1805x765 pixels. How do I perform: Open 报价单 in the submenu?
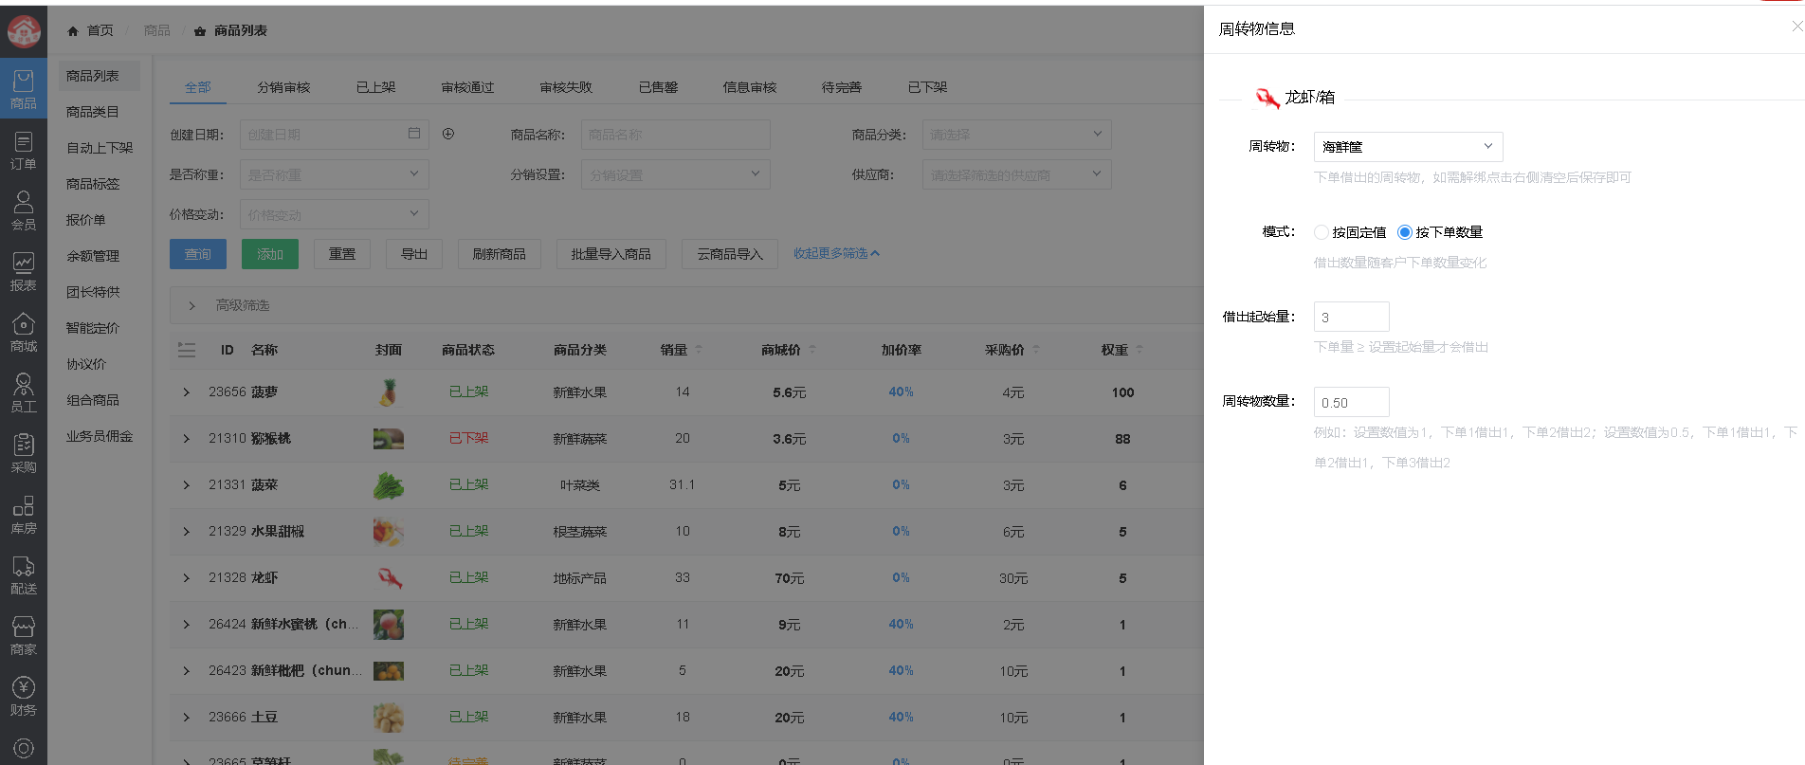point(86,220)
